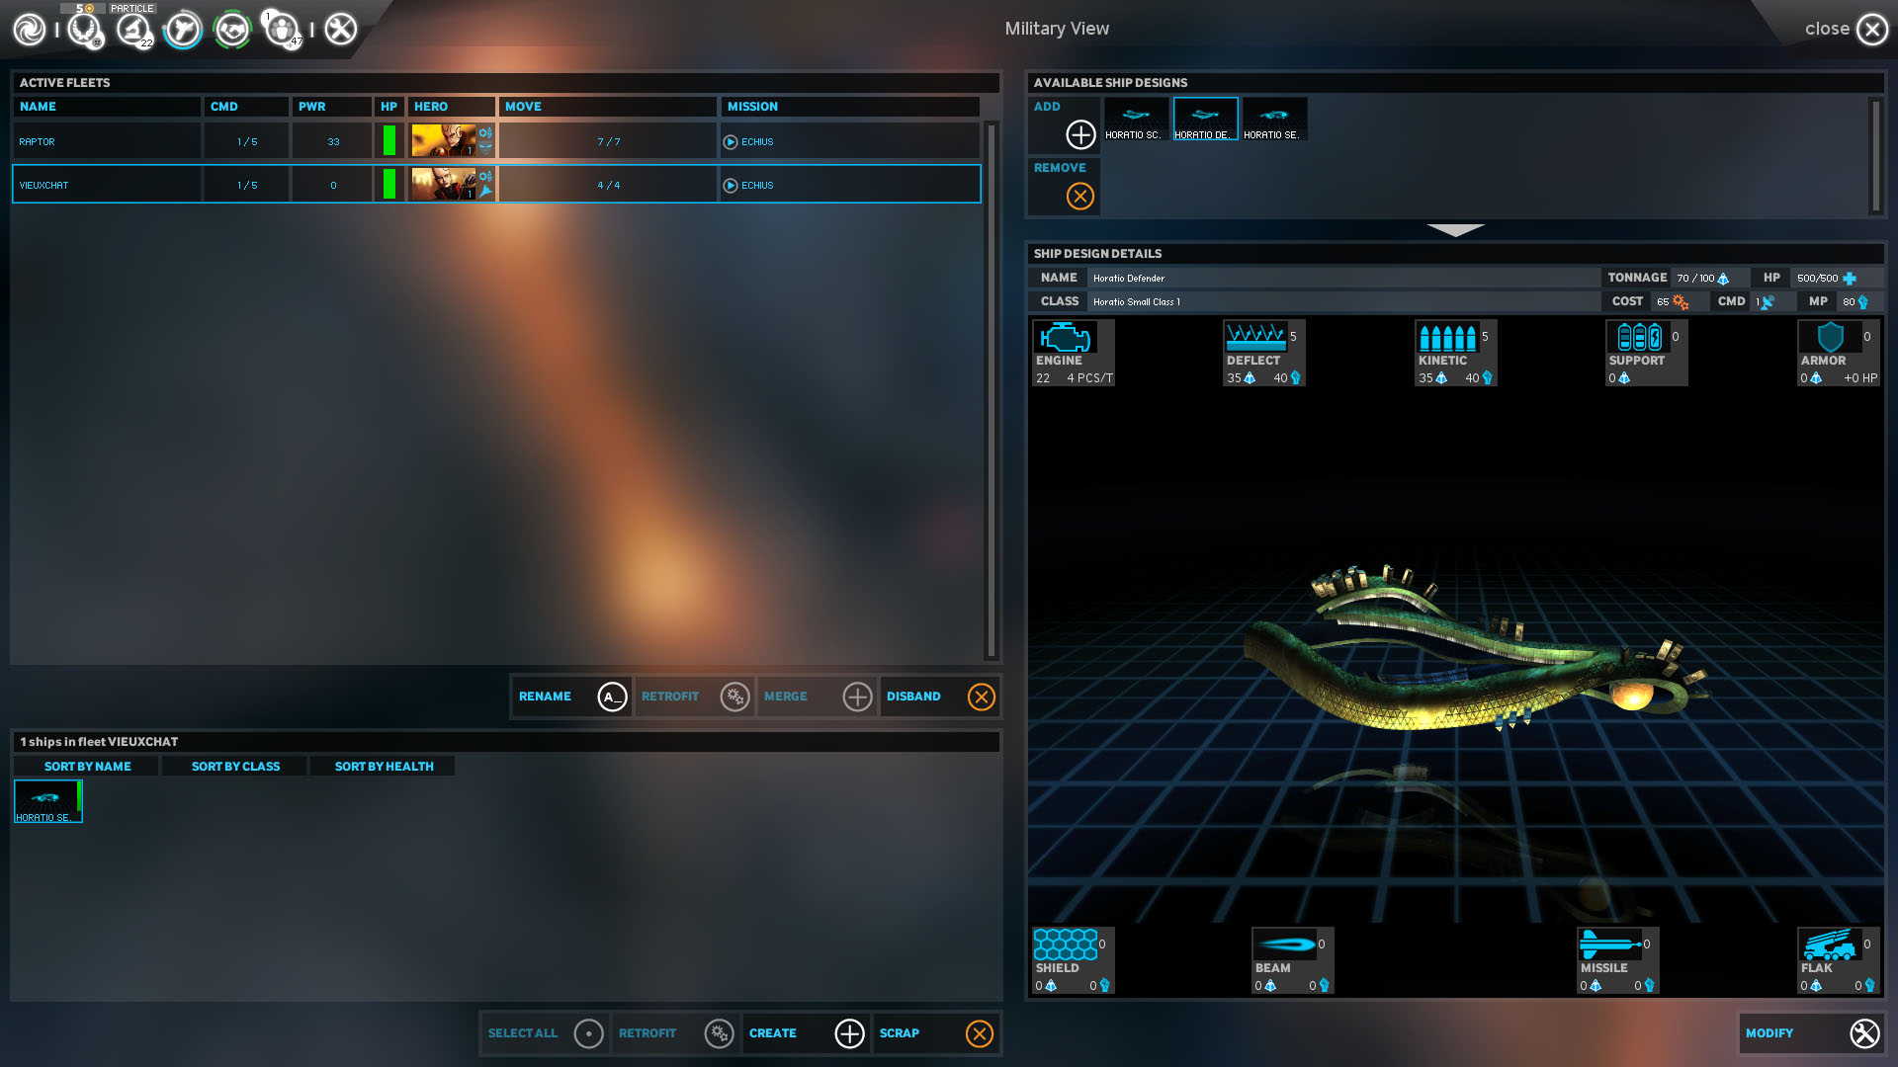Click the wrench settings icon
Screen dimensions: 1898x1067
pos(341,30)
